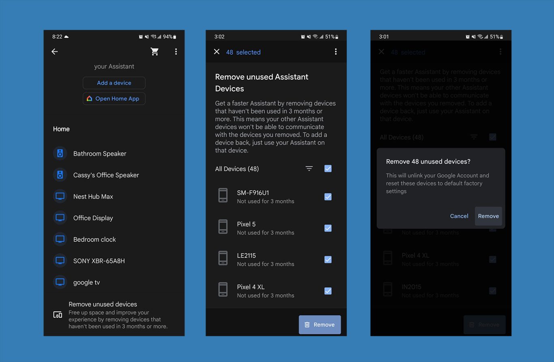Open the shopping cart icon
Image resolution: width=554 pixels, height=362 pixels.
155,52
